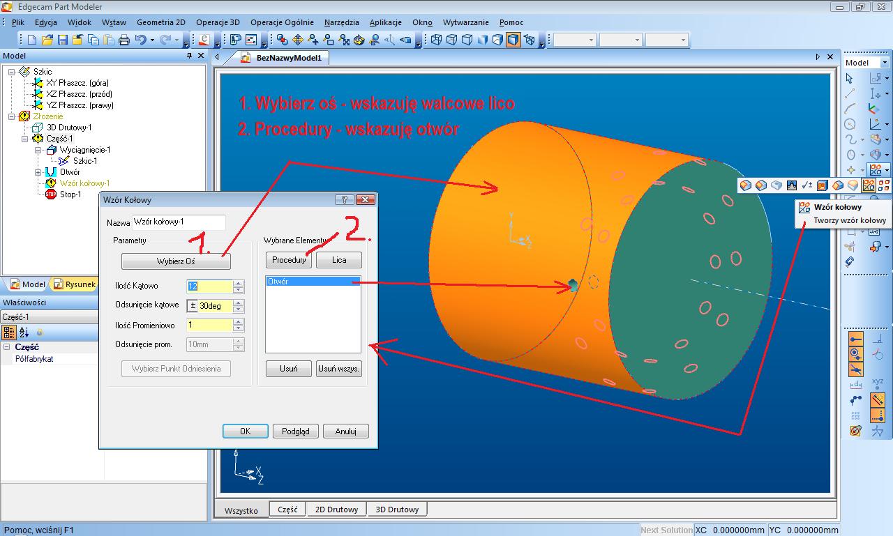Toggle the endpoint snap icon in right toolbar
This screenshot has height=536, width=893.
(856, 339)
